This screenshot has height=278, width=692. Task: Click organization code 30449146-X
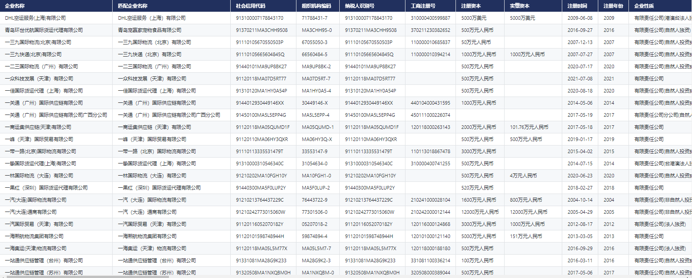314,103
